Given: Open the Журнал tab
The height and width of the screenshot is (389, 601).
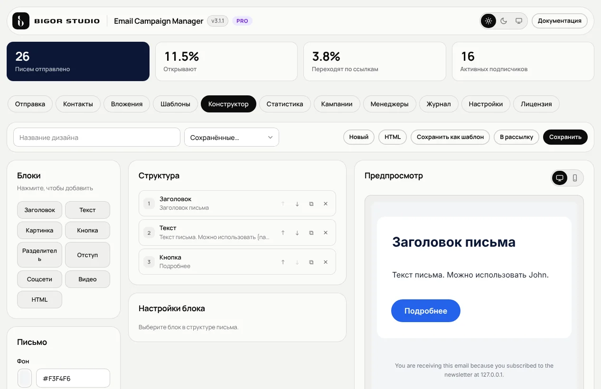Looking at the screenshot, I should tap(439, 104).
